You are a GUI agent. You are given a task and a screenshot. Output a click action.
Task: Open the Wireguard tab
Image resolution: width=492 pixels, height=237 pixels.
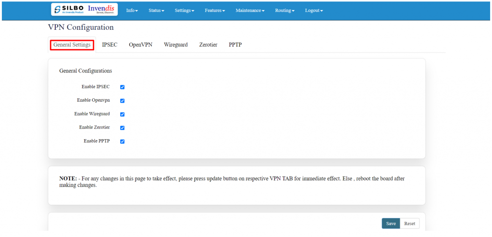(175, 45)
